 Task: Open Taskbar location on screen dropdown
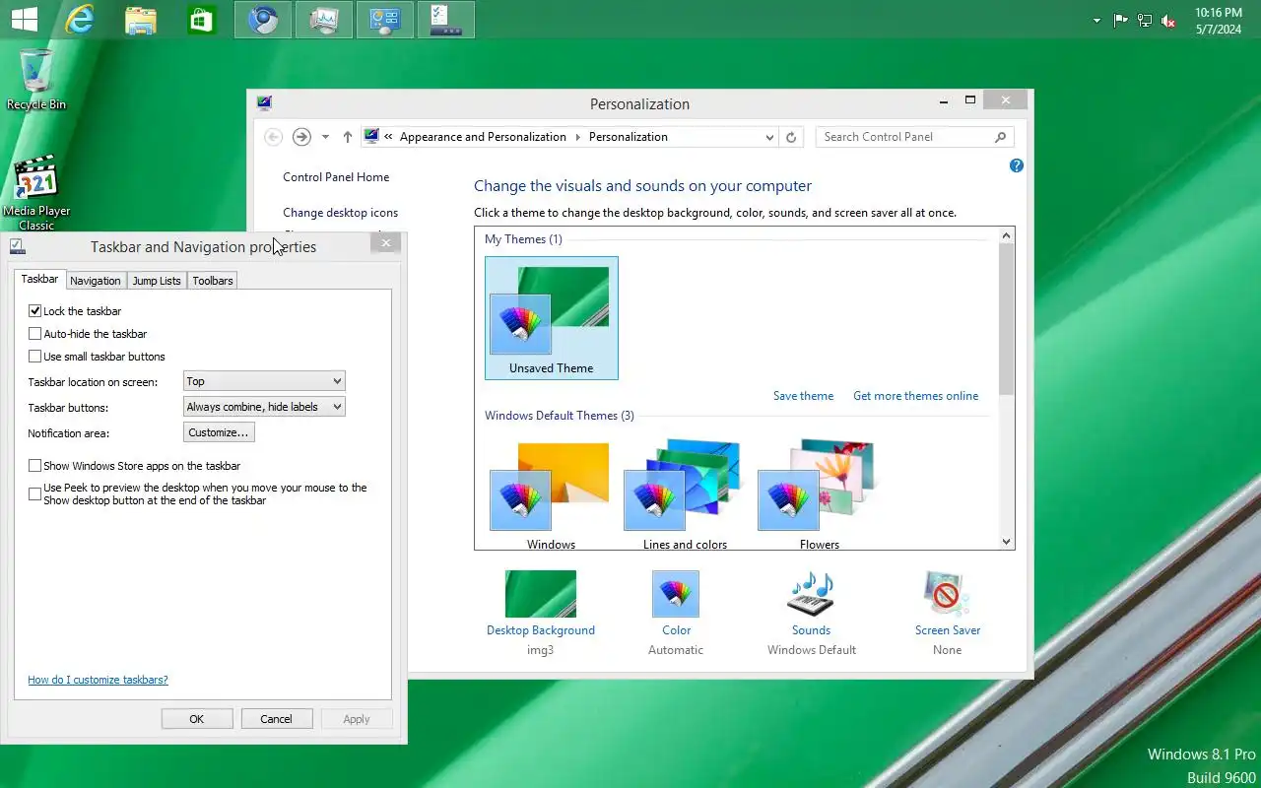coord(264,381)
